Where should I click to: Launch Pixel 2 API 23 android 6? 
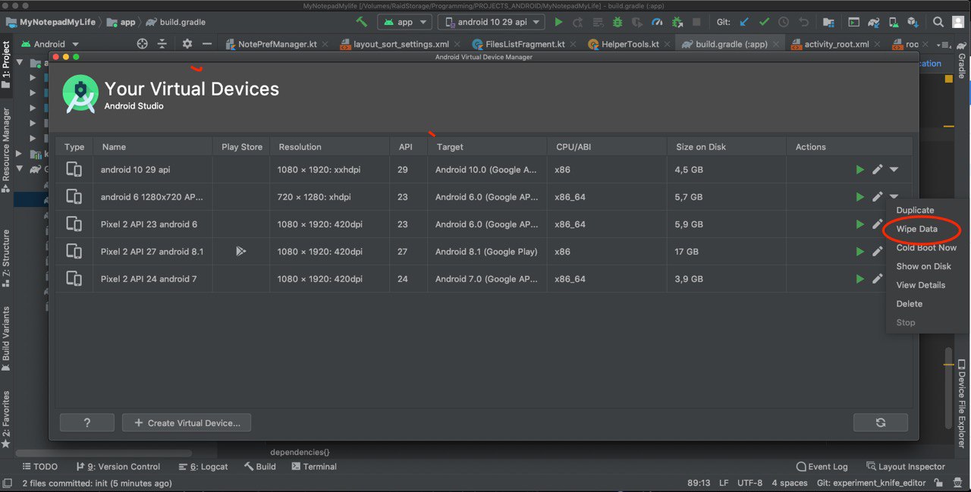(x=859, y=224)
